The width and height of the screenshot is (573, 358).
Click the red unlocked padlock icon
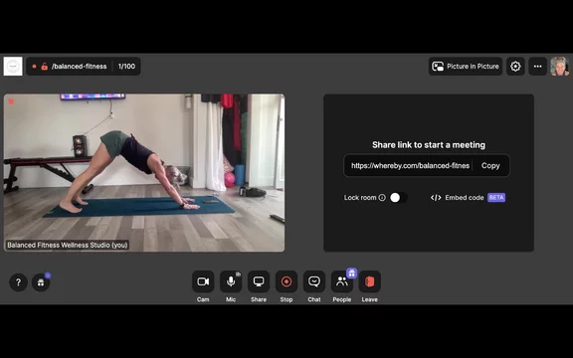[x=44, y=66]
